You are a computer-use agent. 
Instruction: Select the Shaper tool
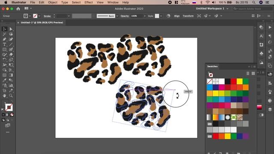(x=4, y=55)
